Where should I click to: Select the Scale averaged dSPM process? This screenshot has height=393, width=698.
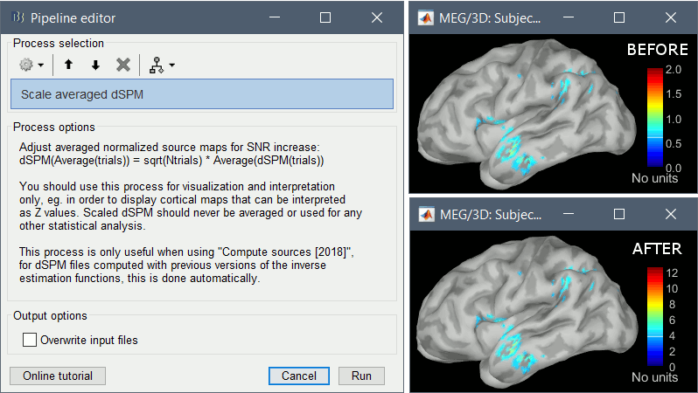[x=202, y=94]
